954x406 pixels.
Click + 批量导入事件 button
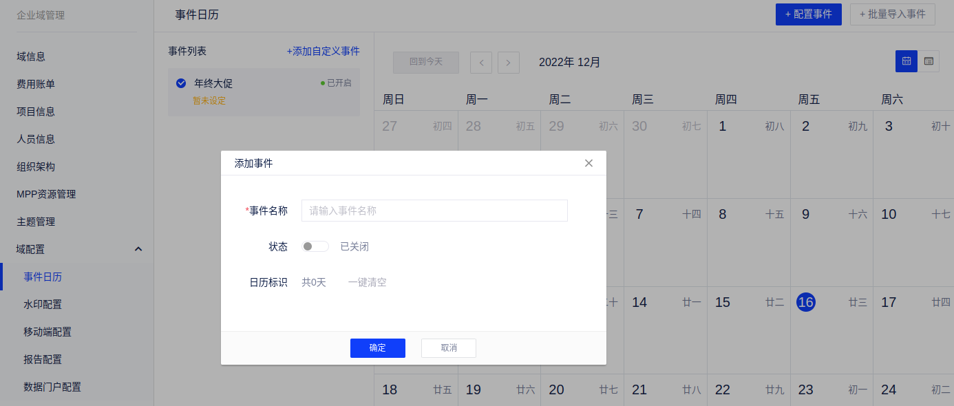click(892, 14)
